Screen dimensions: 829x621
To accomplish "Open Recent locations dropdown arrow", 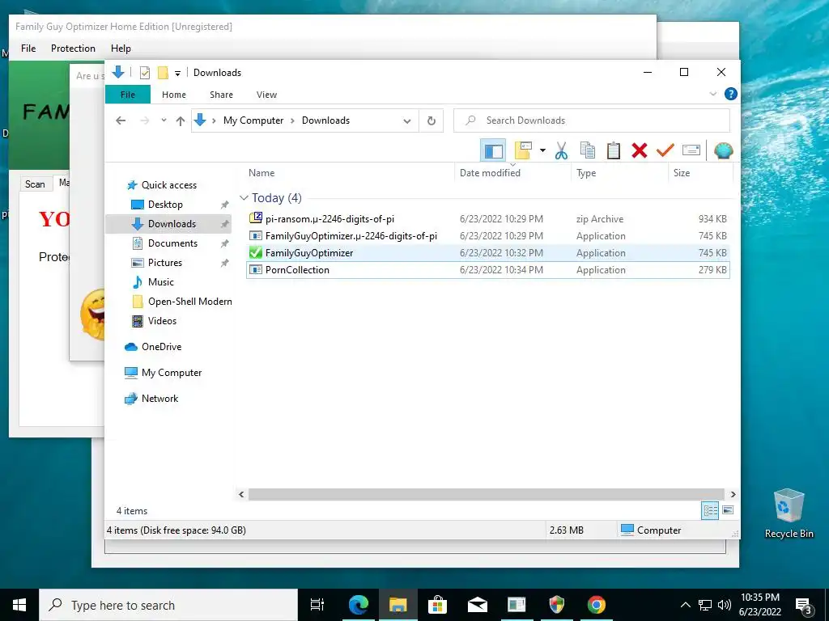I will click(x=164, y=120).
